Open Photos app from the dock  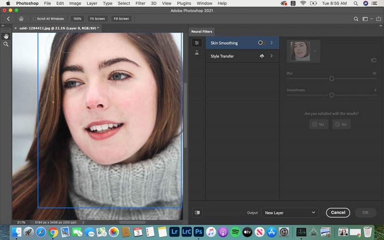tap(114, 232)
